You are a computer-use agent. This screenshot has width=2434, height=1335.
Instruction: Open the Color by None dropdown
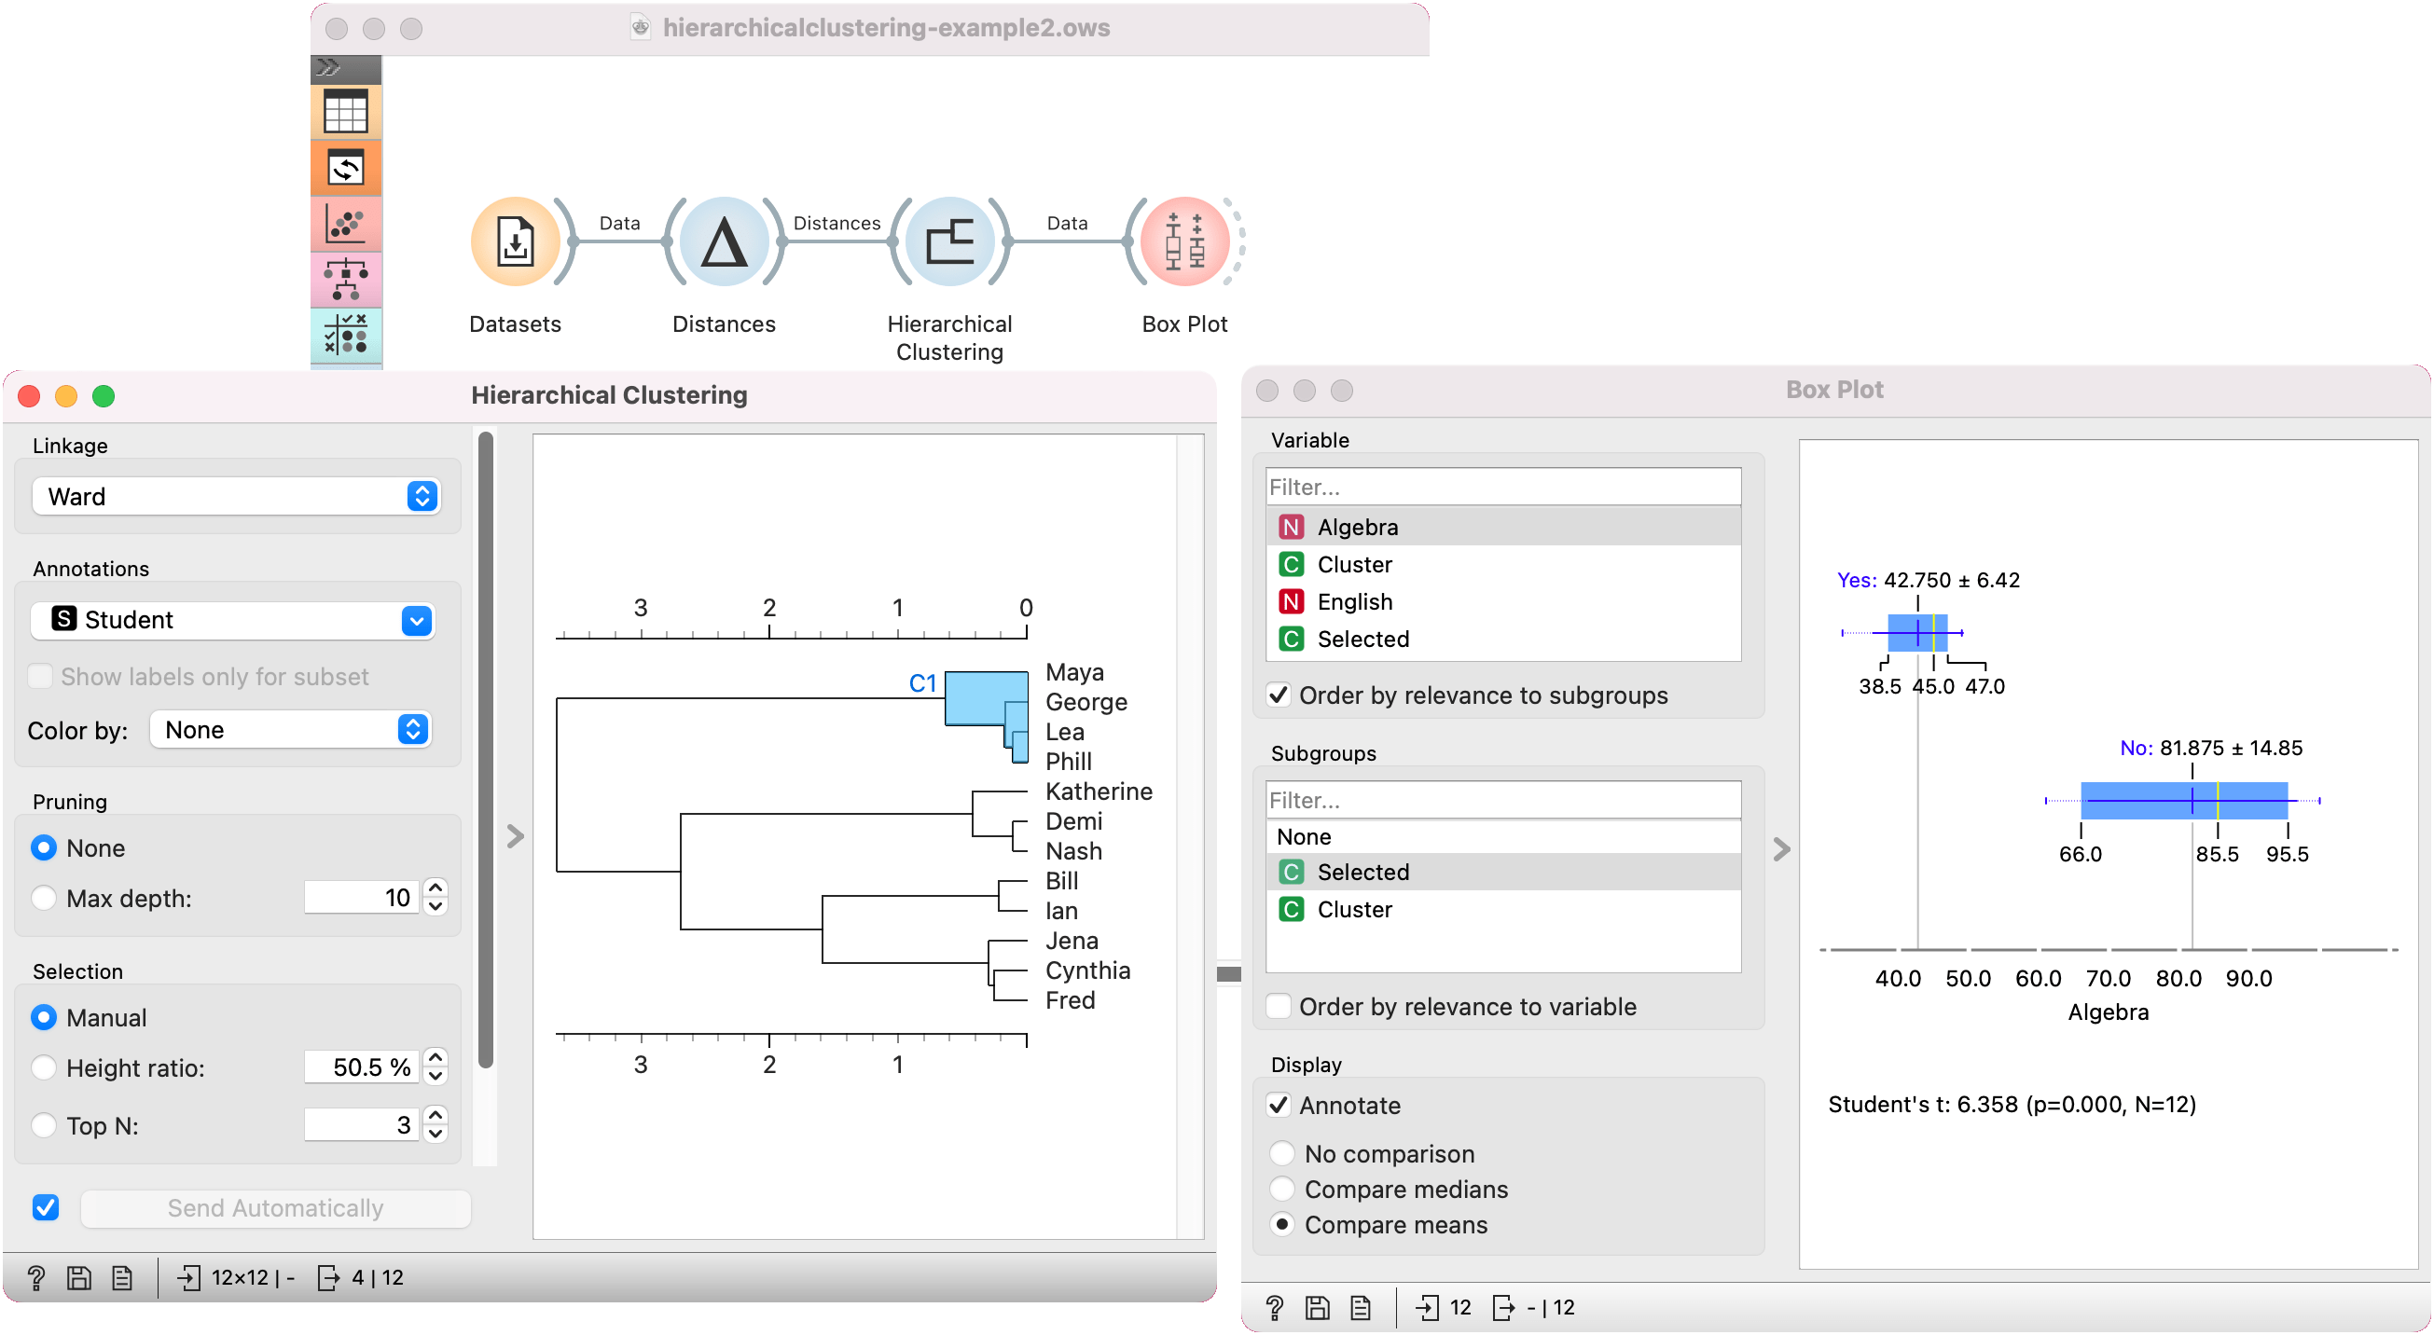[x=290, y=729]
